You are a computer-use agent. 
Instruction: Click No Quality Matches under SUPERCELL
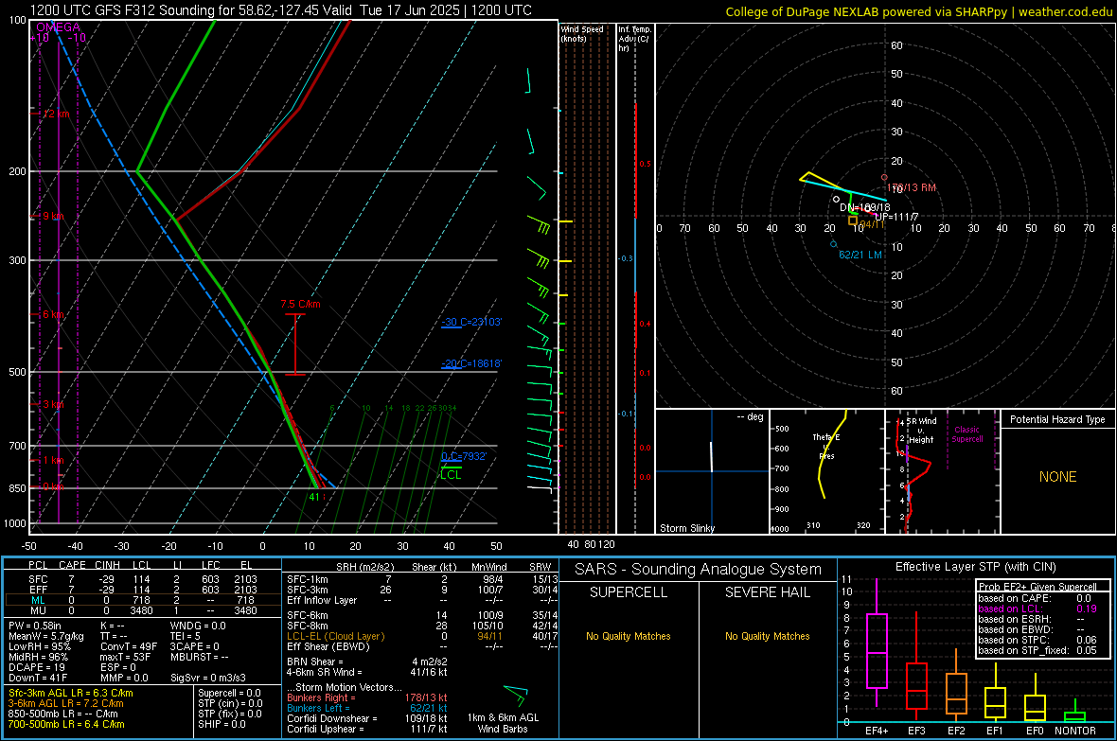point(629,636)
